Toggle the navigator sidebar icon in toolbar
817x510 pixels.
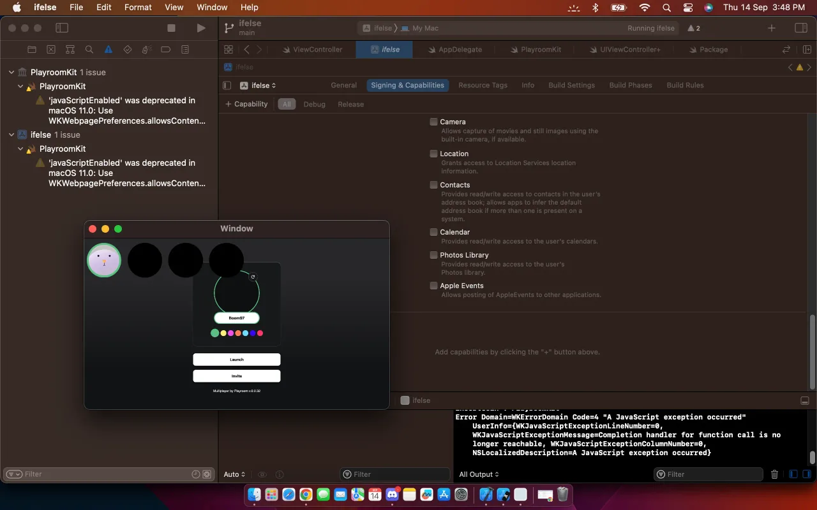(62, 28)
